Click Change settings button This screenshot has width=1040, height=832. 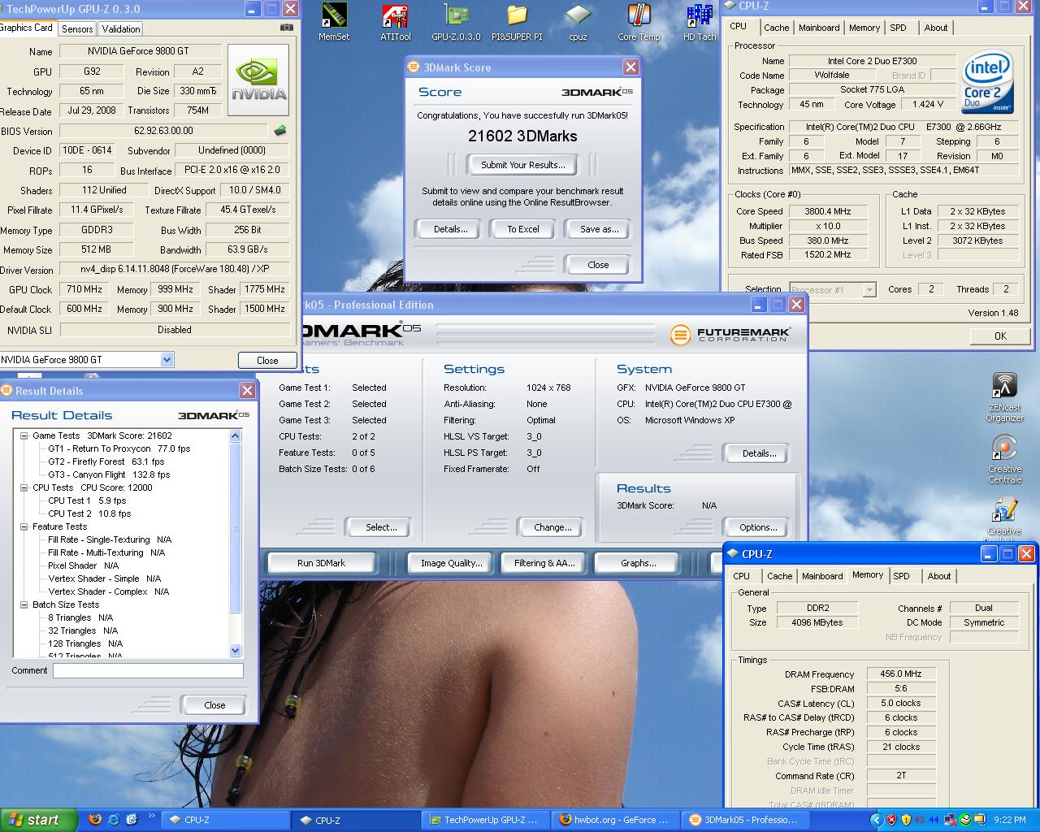[552, 527]
